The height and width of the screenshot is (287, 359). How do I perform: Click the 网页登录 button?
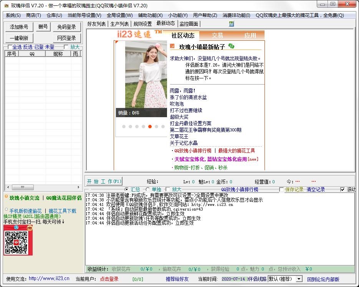66,38
